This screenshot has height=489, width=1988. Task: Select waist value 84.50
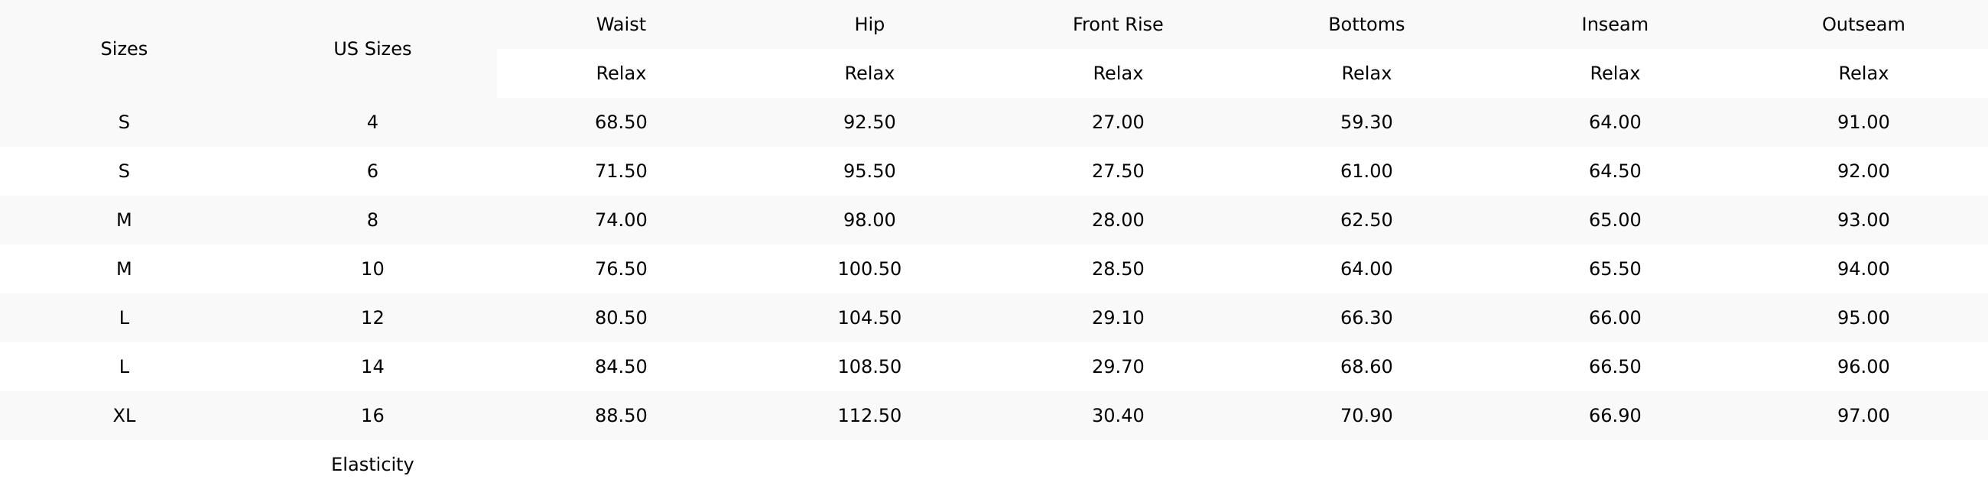(x=620, y=366)
